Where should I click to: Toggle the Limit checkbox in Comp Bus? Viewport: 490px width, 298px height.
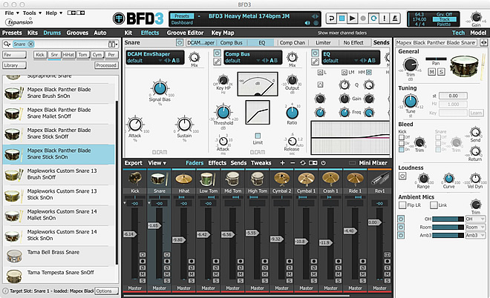[258, 136]
